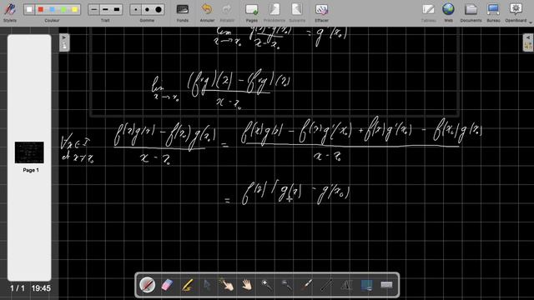Select the Pen tool in stylus palette
Image resolution: width=534 pixels, height=300 pixels.
(x=147, y=285)
